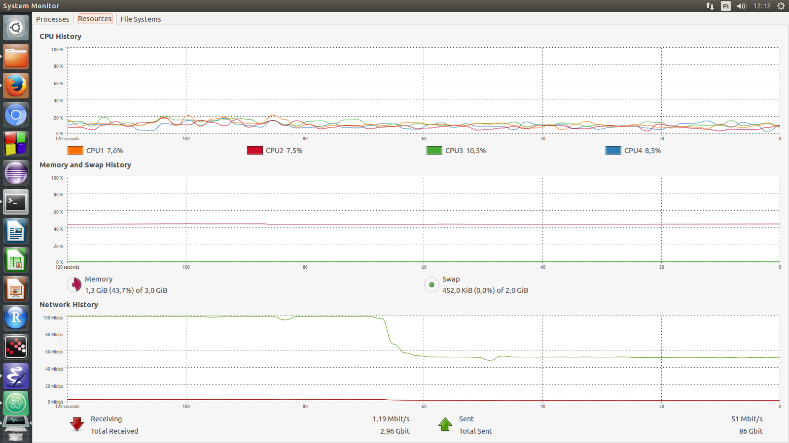The image size is (789, 443).
Task: Click the memory usage 1,3 GiB text
Action: [126, 290]
